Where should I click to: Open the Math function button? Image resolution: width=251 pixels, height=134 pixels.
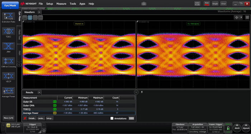[x=237, y=128]
